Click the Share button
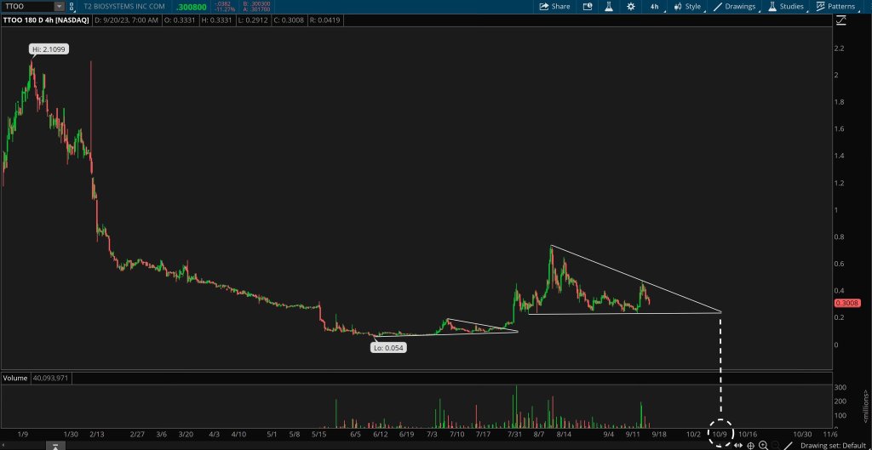This screenshot has height=450, width=872. click(554, 7)
